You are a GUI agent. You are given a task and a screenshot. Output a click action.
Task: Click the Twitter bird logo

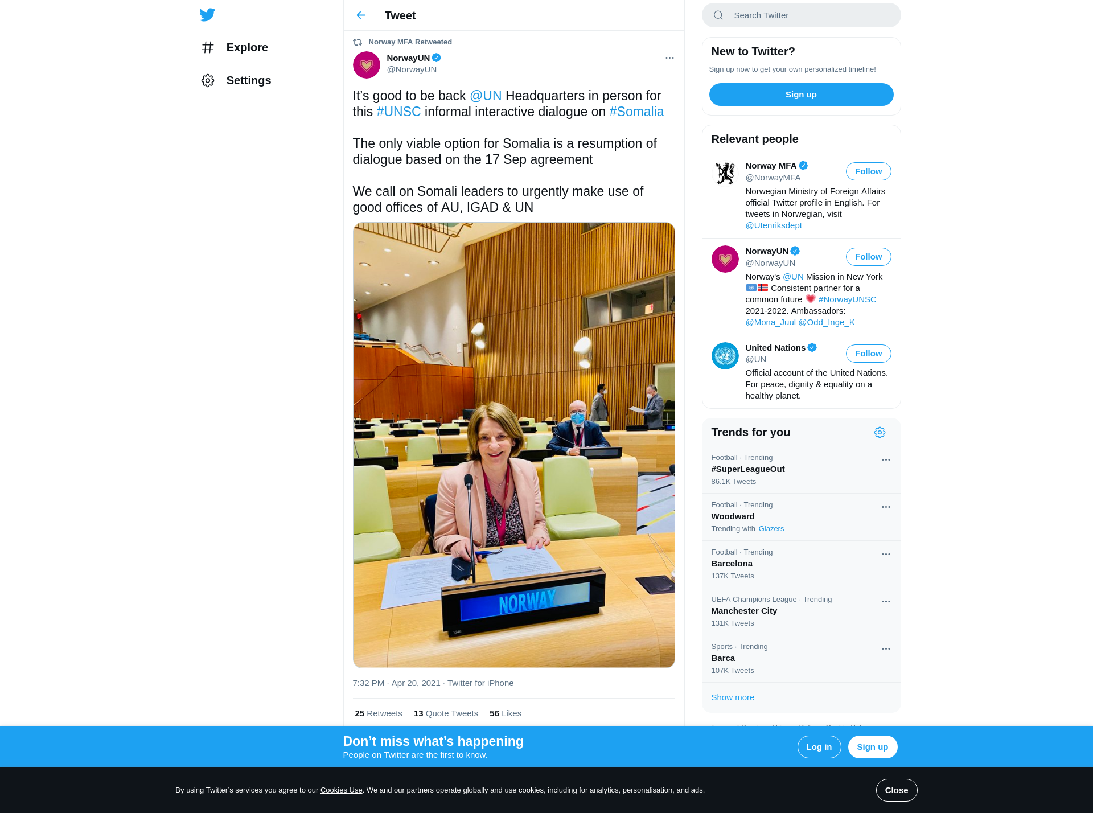point(207,15)
